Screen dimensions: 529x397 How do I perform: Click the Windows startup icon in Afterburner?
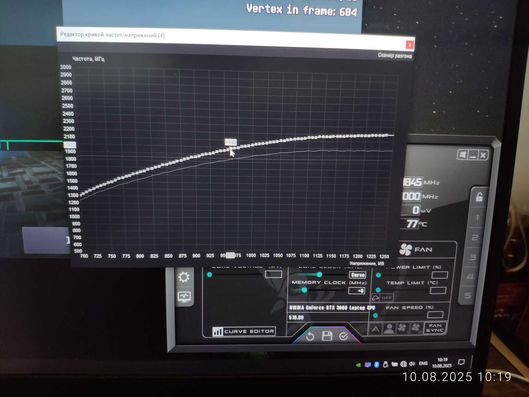[x=463, y=154]
